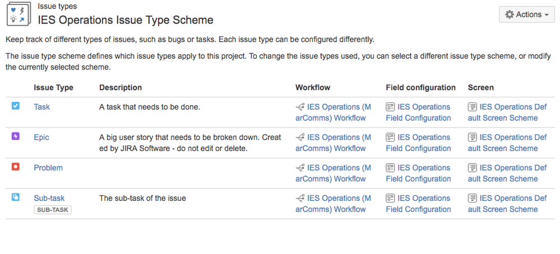The image size is (560, 254).
Task: Click screen scheme icon in Problem row
Action: coord(473,168)
